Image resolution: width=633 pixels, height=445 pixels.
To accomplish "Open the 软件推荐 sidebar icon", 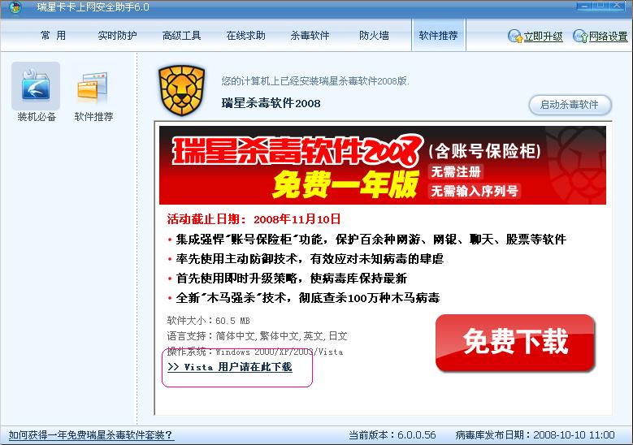I will [x=93, y=87].
